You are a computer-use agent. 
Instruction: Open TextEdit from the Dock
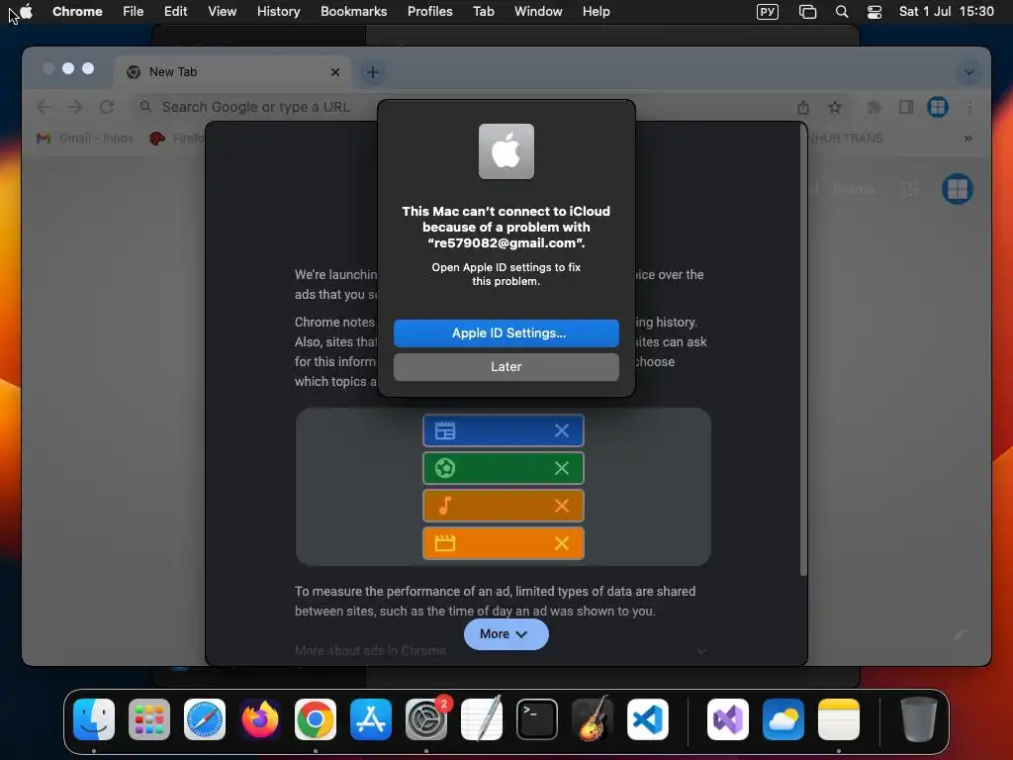point(482,719)
